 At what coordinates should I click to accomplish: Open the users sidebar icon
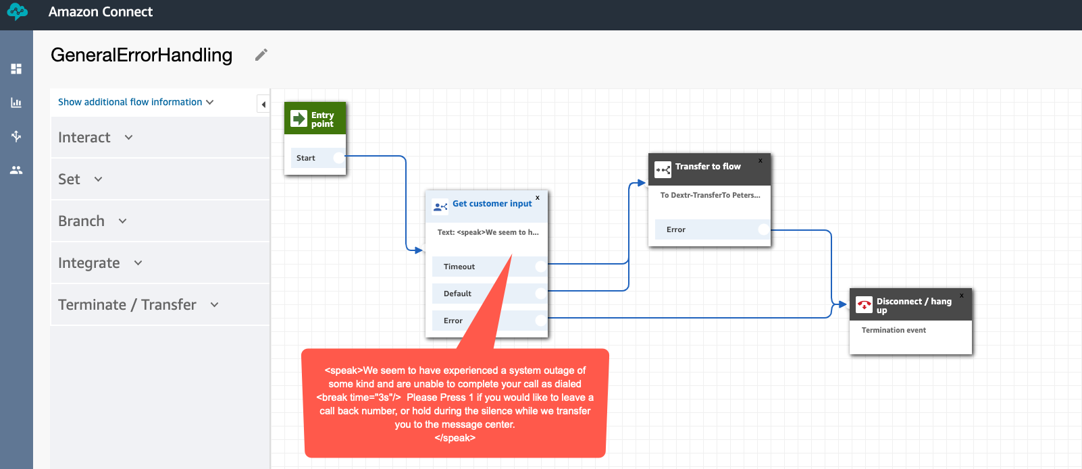(x=16, y=170)
